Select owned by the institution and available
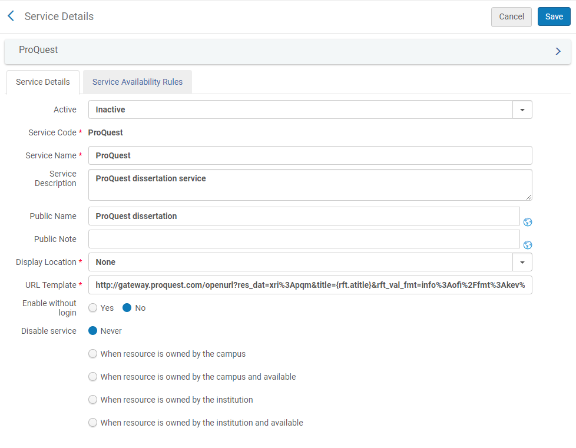This screenshot has width=576, height=448. click(93, 422)
